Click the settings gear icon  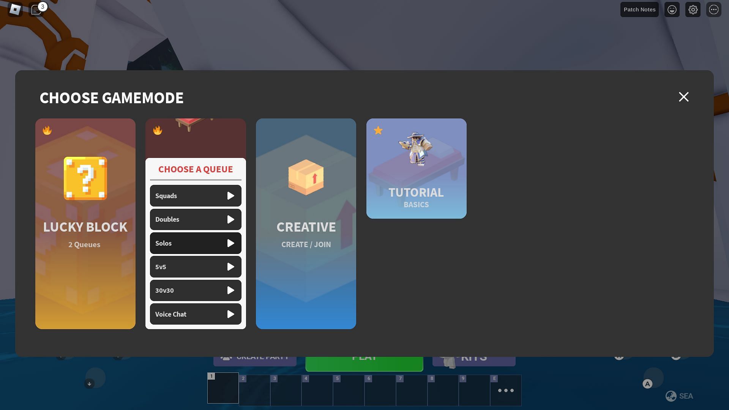coord(693,9)
